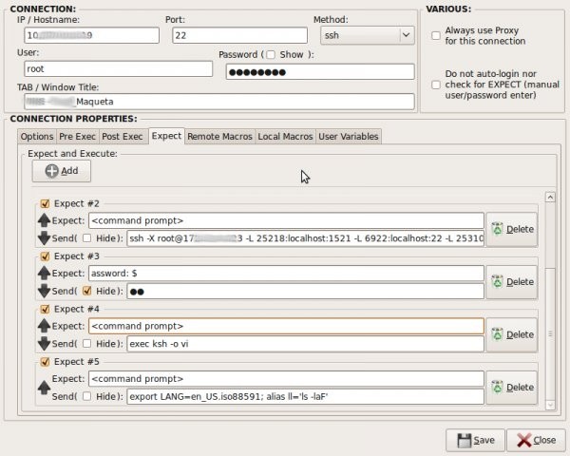Move Expect #3 down with its arrow
Image resolution: width=570 pixels, height=456 pixels.
pyautogui.click(x=44, y=291)
